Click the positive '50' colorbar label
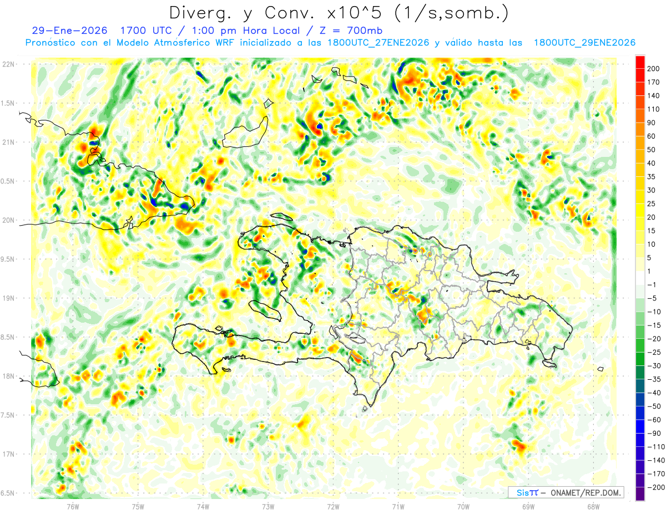The image size is (666, 514). coord(652,150)
